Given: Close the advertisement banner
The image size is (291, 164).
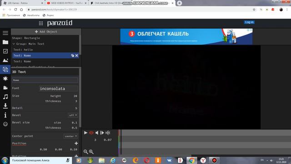Looking at the screenshot, I should tap(251, 30).
